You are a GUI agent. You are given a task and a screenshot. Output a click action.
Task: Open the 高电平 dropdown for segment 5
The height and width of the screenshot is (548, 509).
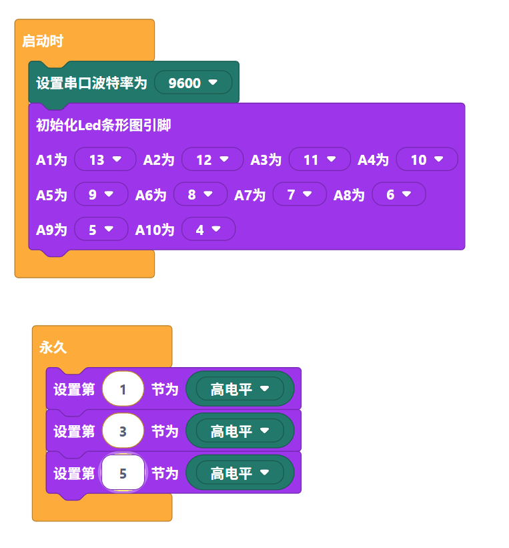[x=239, y=473]
